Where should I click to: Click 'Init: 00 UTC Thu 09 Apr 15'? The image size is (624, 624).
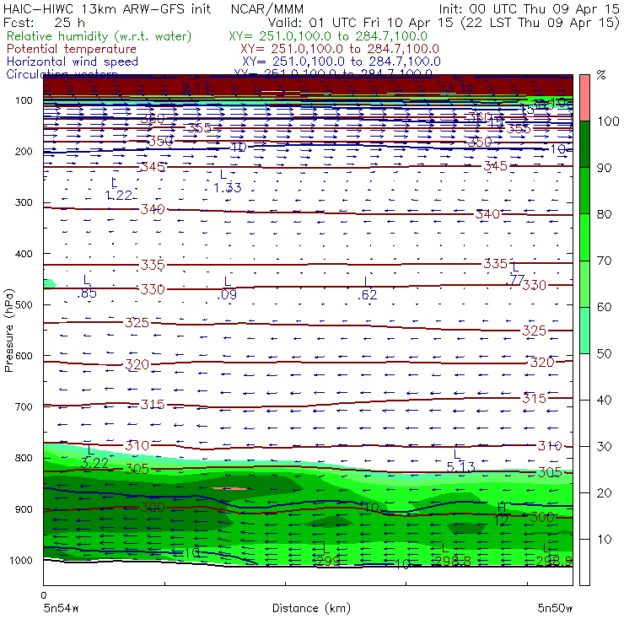click(530, 8)
